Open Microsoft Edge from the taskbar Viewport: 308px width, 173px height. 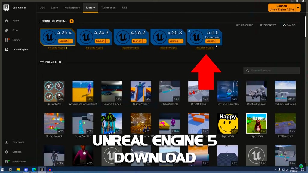tap(34, 170)
